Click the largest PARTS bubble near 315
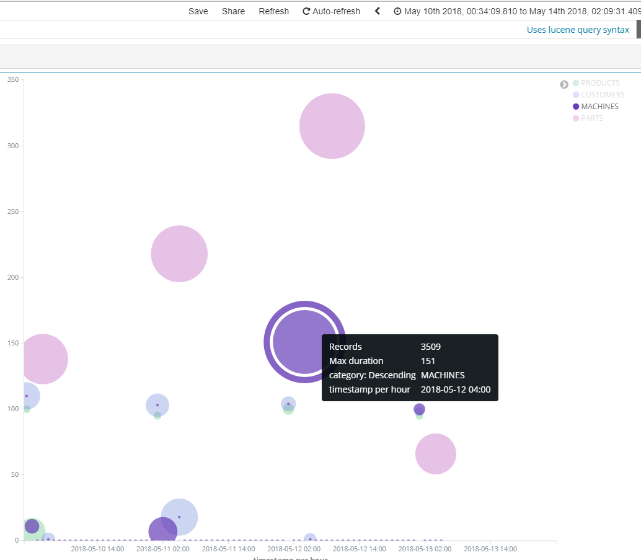This screenshot has width=641, height=560. coord(332,126)
